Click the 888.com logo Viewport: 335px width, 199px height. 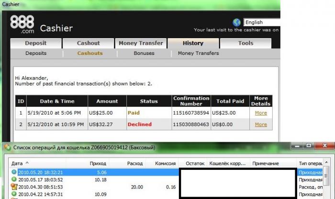22,24
